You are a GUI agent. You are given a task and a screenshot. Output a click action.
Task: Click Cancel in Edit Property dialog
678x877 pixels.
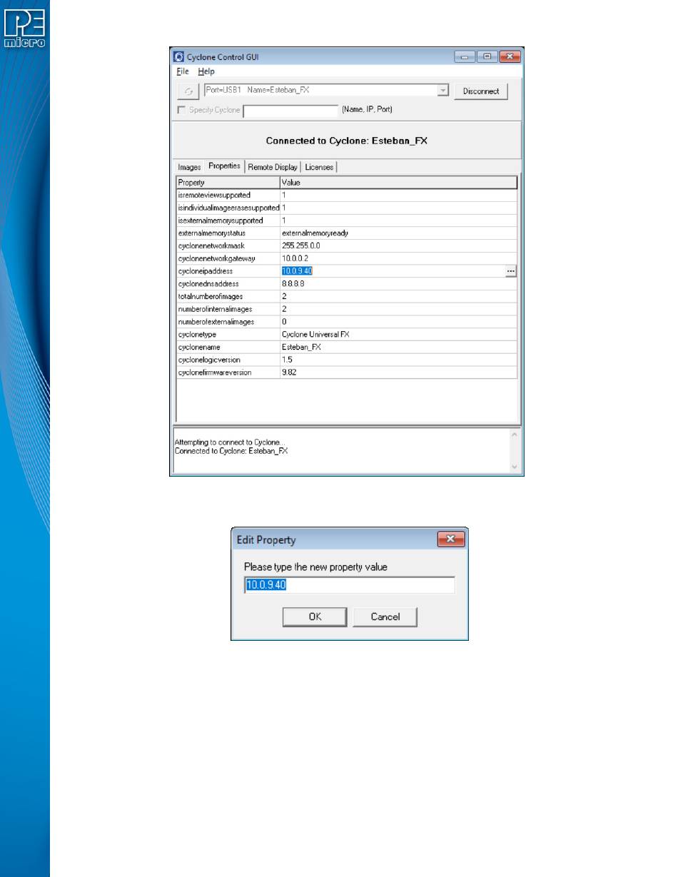(385, 617)
